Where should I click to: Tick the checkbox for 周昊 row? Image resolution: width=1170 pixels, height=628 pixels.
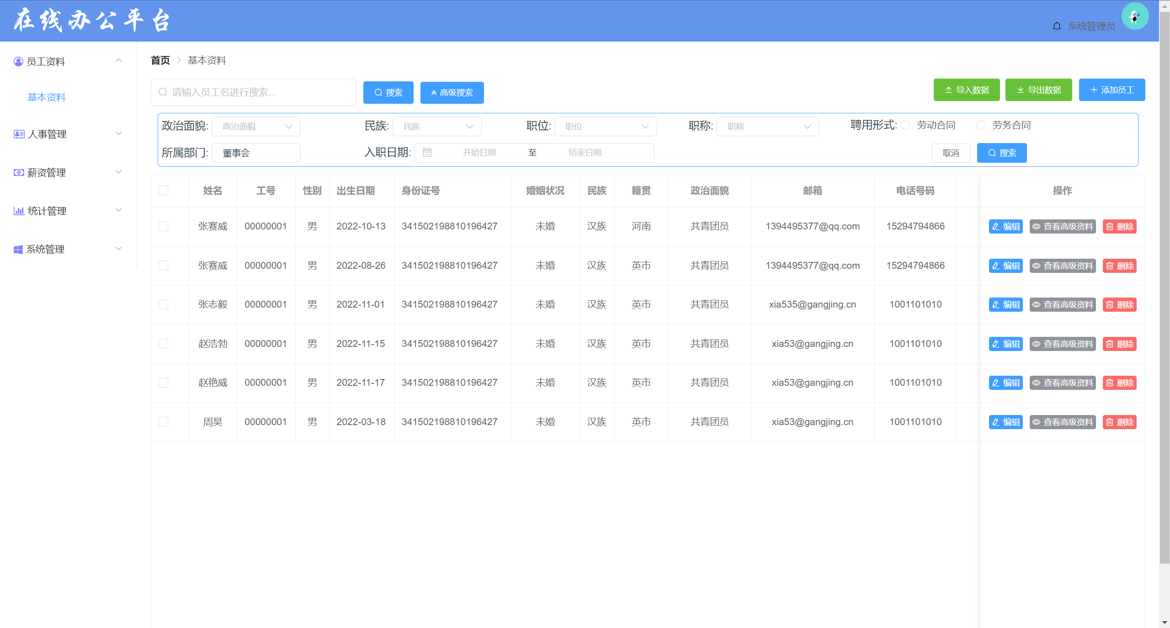pos(163,422)
